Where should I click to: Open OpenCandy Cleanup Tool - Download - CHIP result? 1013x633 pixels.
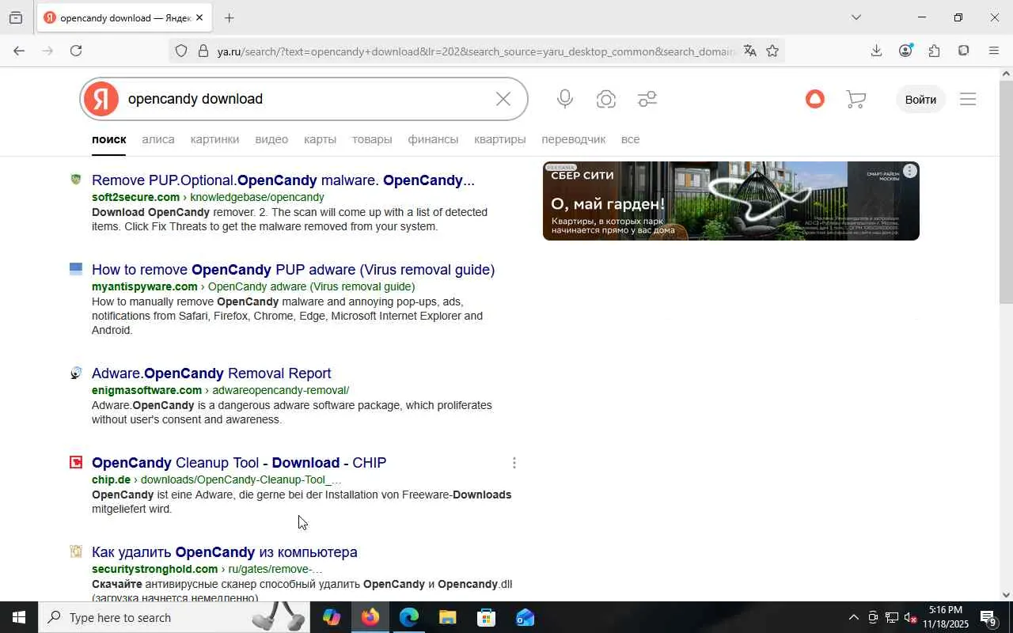239,463
